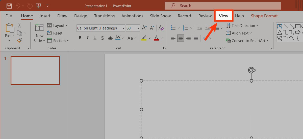Screen dimensions: 303x139
Task: Click the Format Painter brush icon
Action: pos(19,40)
